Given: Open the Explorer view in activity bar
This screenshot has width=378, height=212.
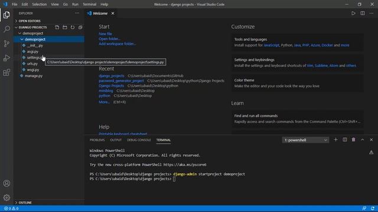Looking at the screenshot, I should click(x=6, y=15).
